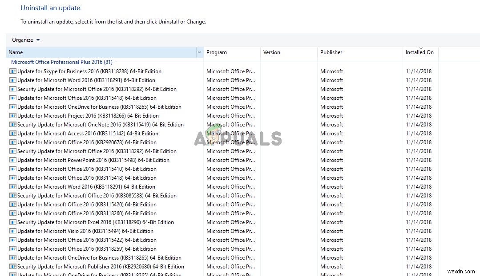
Task: Click the Microsoft publisher cell in the Visio KB3115494 row
Action: [331, 231]
